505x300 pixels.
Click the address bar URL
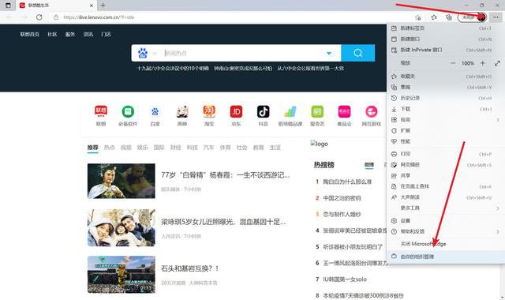[x=99, y=17]
